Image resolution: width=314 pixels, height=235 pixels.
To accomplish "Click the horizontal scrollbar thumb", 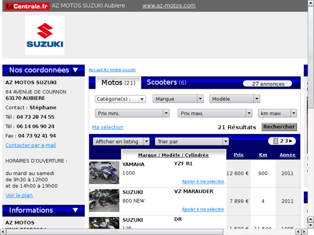I will point(115,232).
